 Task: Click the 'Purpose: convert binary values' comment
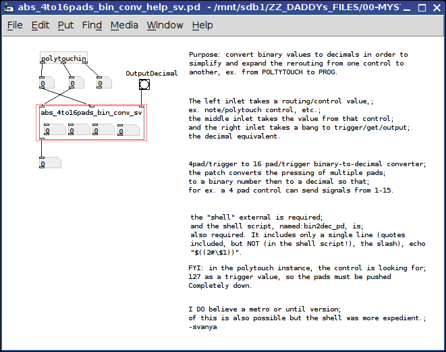pyautogui.click(x=298, y=64)
